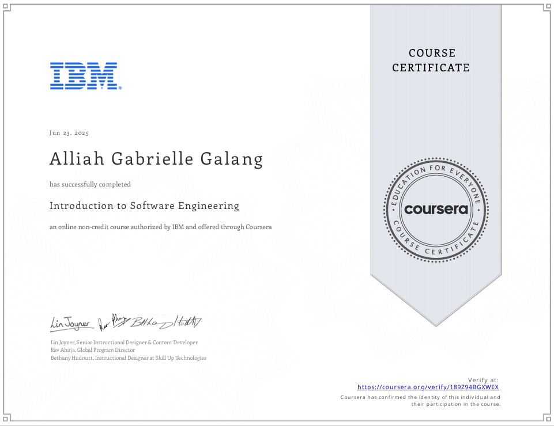Open the coursera.org verify link

coord(428,387)
